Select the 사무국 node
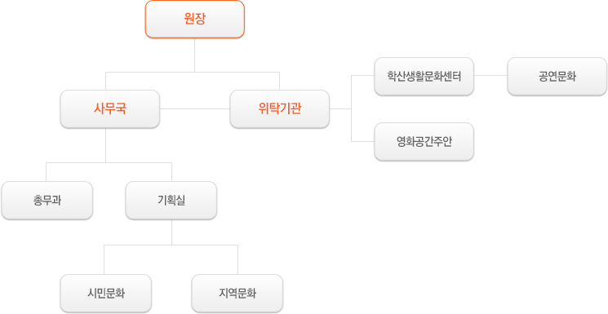608x314 pixels. pos(109,109)
